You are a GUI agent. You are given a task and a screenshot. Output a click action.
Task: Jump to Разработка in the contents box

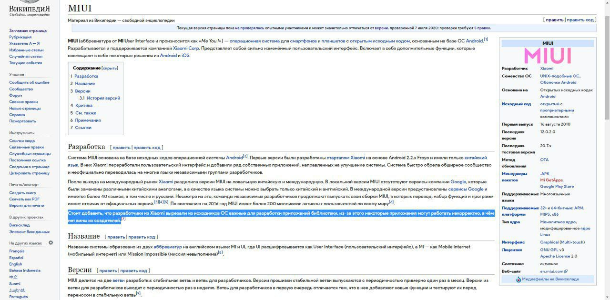click(86, 76)
